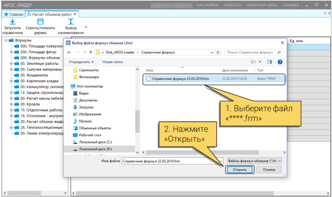Click the change view icon in dialog

[x=254, y=62]
